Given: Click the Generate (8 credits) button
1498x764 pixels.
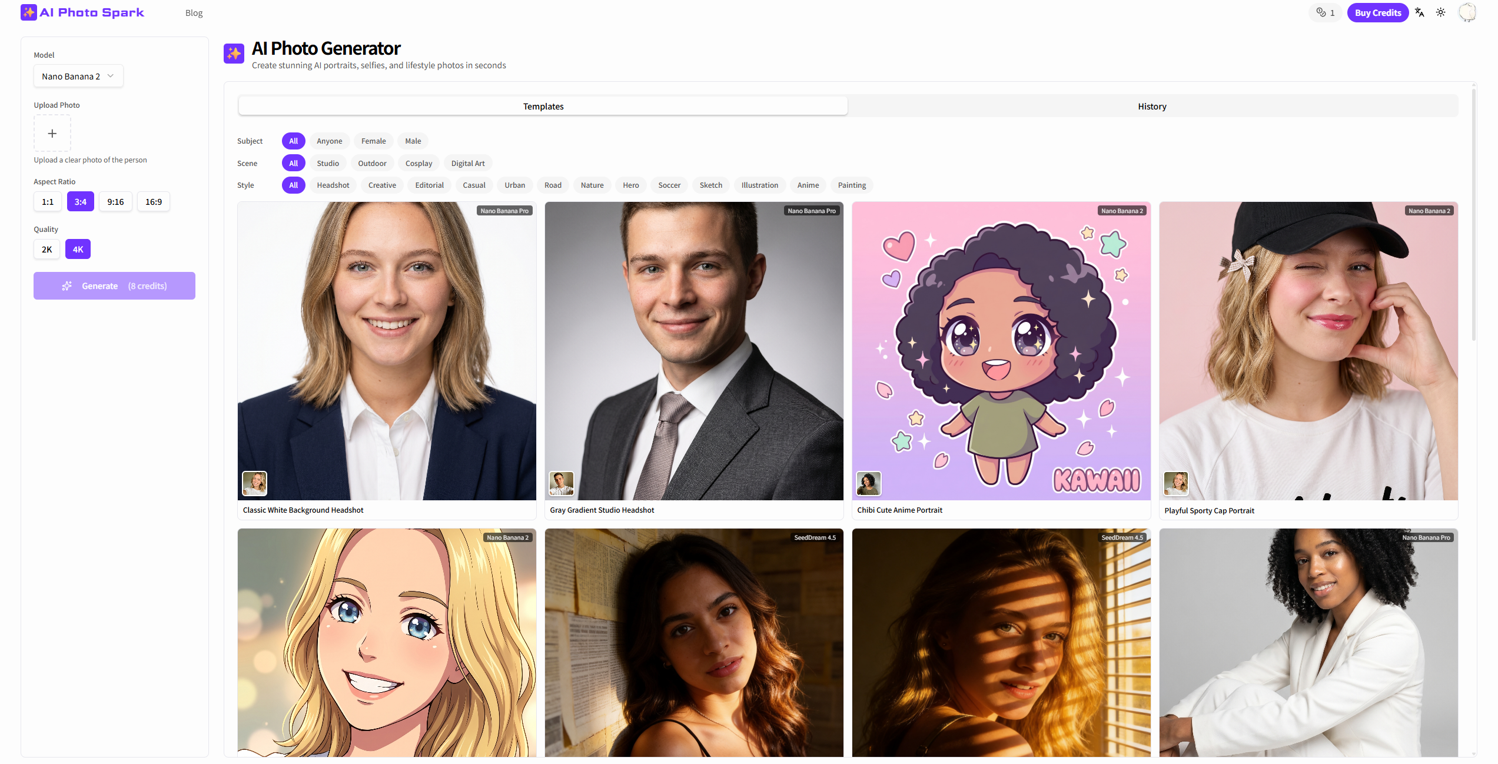Looking at the screenshot, I should 114,286.
